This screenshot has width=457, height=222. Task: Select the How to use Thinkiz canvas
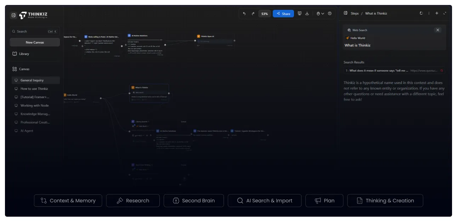(34, 89)
